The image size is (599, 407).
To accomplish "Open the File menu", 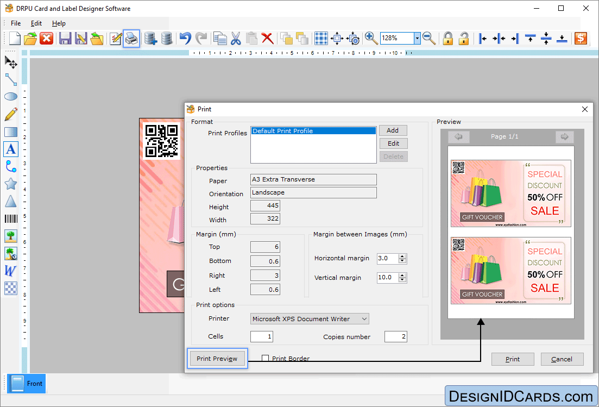I will coord(16,23).
